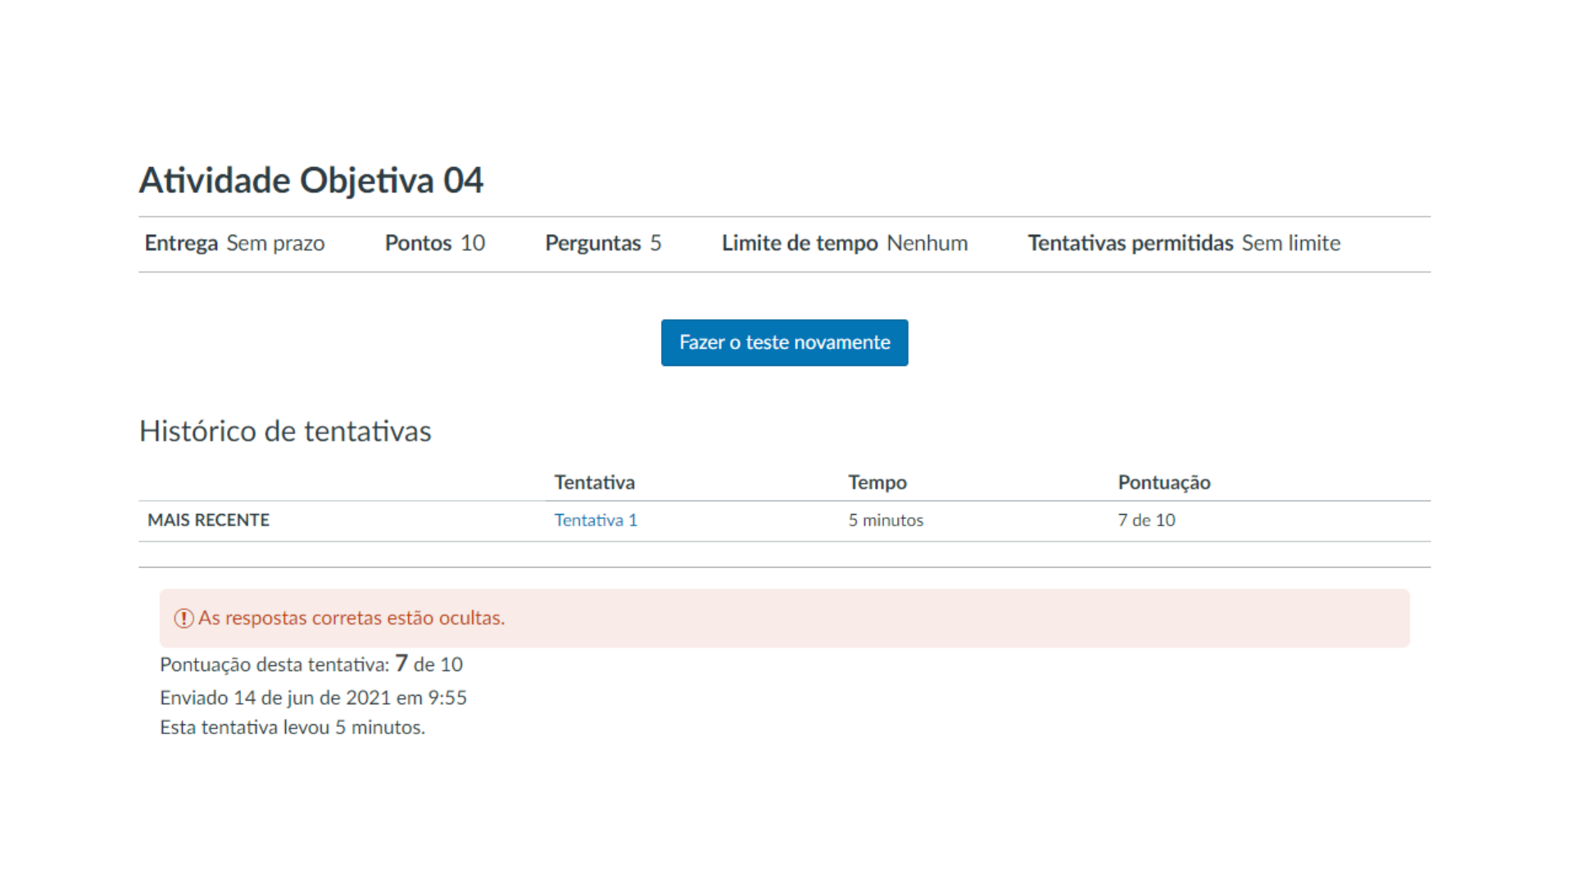Click the 7 de 10 score value
The image size is (1573, 884).
[1145, 520]
